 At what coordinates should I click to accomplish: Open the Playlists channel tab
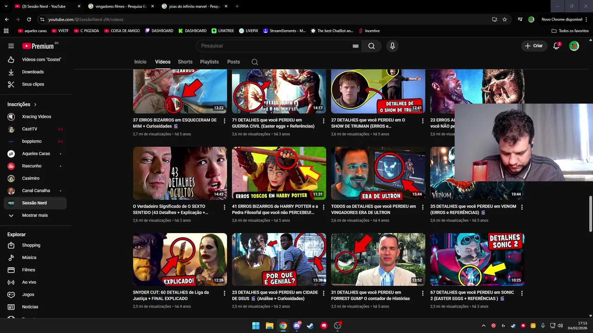click(x=209, y=62)
